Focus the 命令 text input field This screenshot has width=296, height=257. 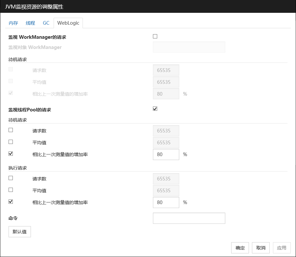point(189,218)
